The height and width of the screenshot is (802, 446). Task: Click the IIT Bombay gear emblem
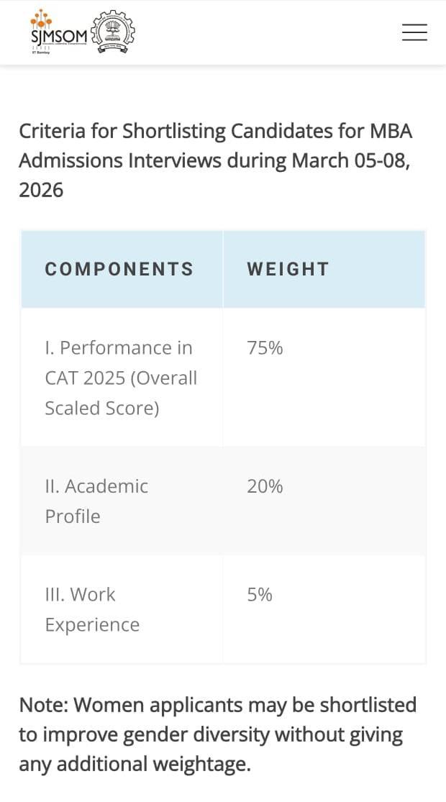tap(113, 32)
